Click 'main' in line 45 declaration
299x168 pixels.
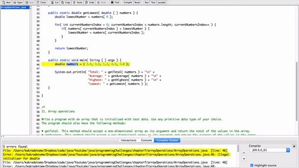tap(83, 60)
